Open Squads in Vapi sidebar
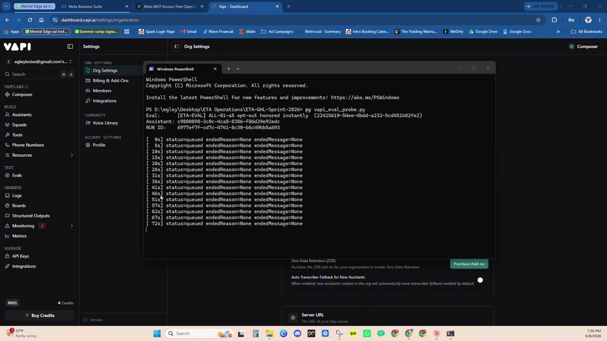 click(x=19, y=125)
